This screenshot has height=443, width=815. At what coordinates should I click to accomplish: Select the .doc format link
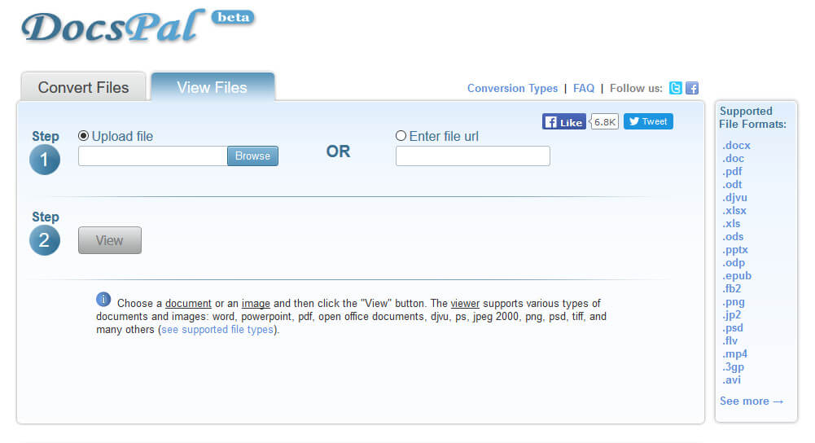point(733,159)
